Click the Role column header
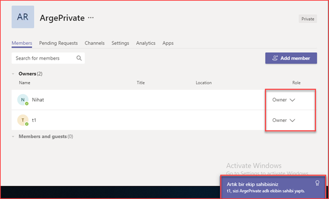329x199 pixels. tap(296, 83)
